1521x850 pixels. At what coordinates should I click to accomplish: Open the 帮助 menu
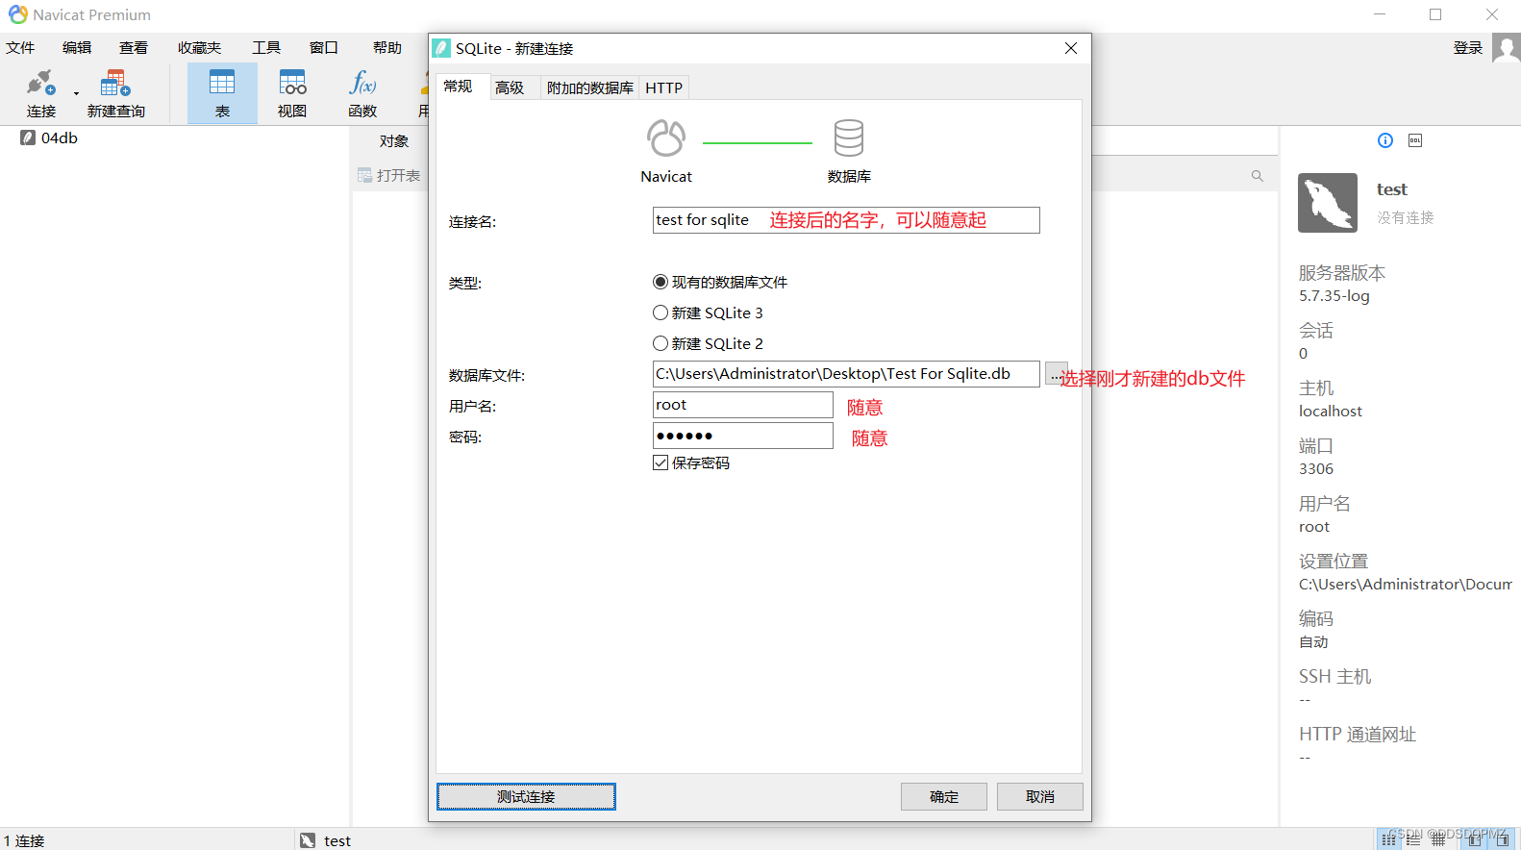pos(387,48)
